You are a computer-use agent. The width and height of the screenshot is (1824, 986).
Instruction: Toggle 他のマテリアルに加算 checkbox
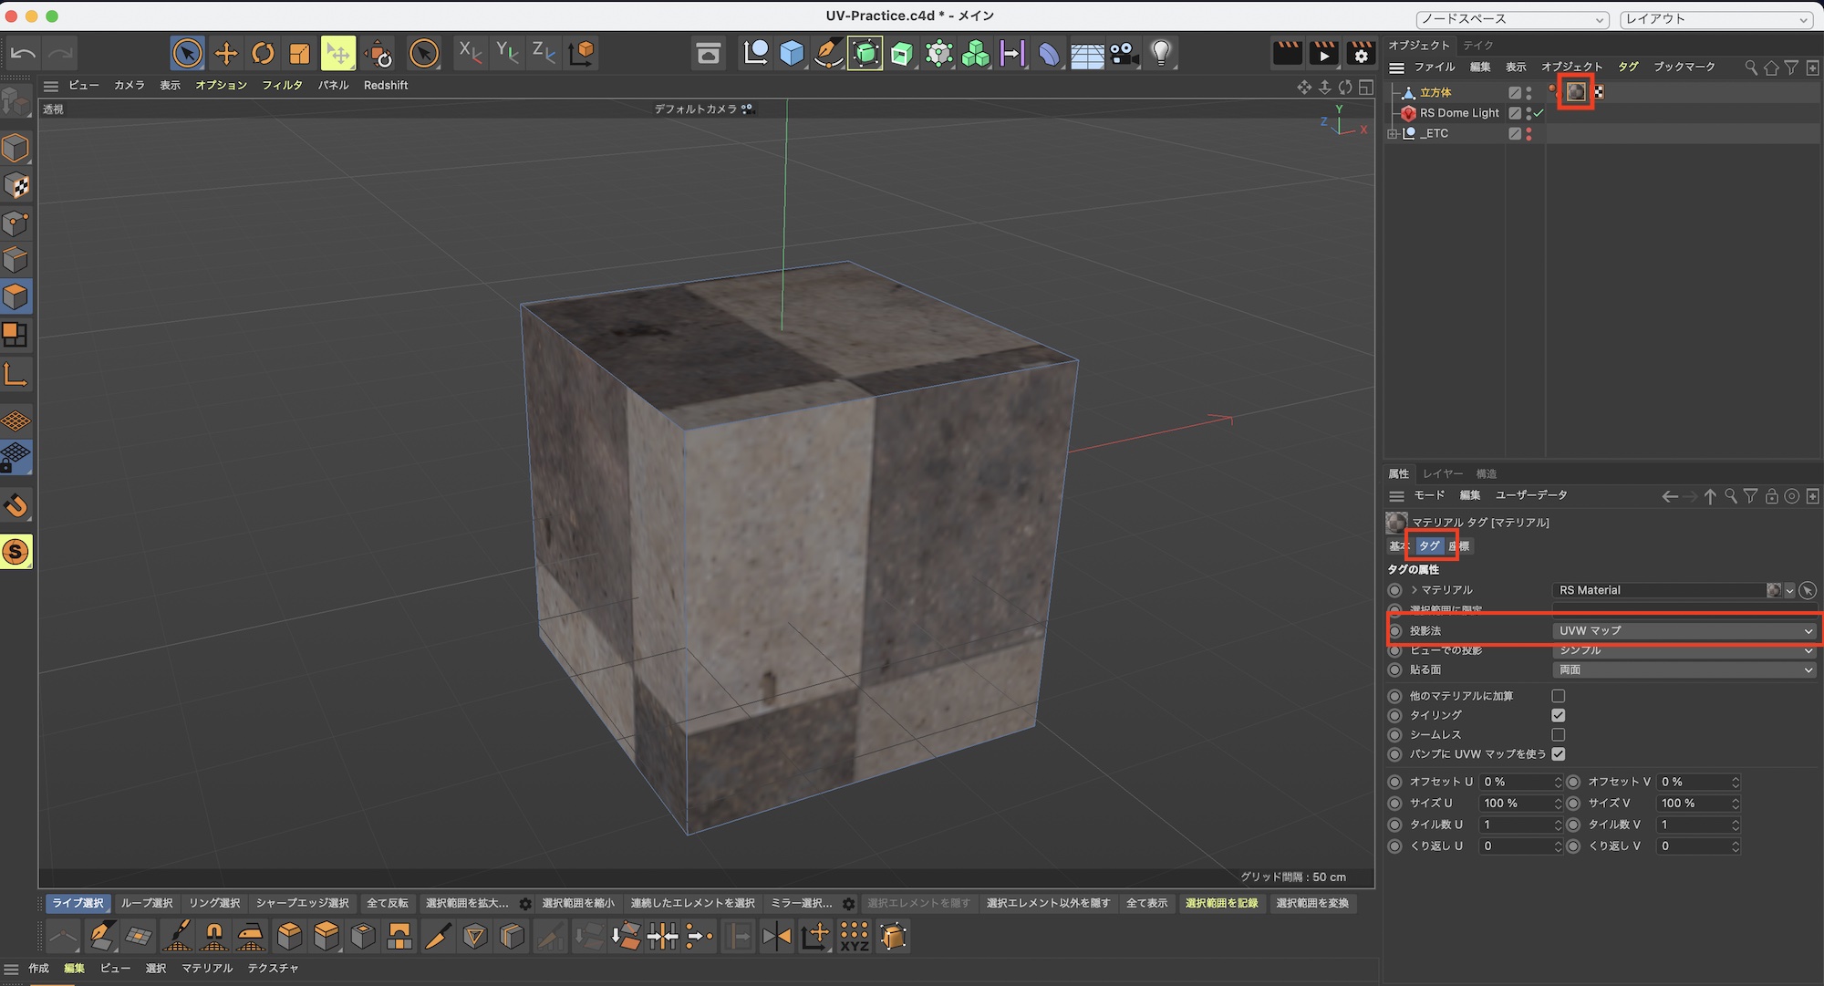(1559, 696)
